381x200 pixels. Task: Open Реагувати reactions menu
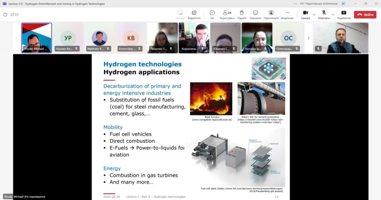coord(255,14)
